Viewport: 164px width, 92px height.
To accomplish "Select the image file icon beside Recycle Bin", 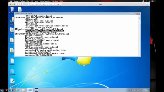I will tap(20, 9).
